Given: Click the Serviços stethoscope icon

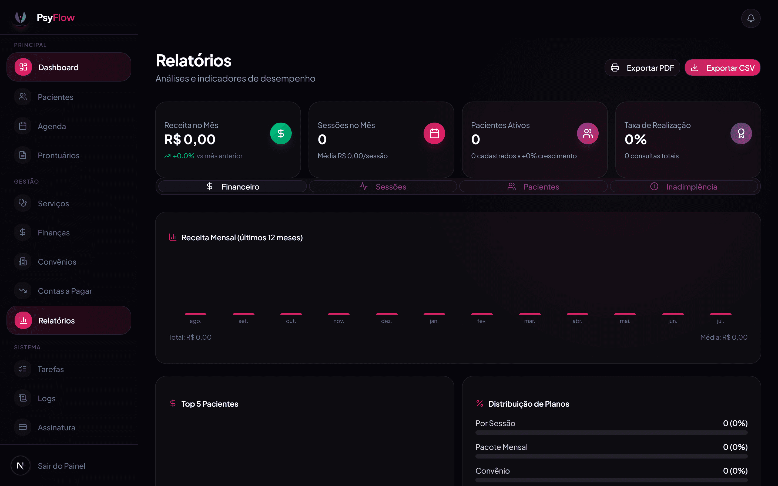Looking at the screenshot, I should (x=22, y=203).
